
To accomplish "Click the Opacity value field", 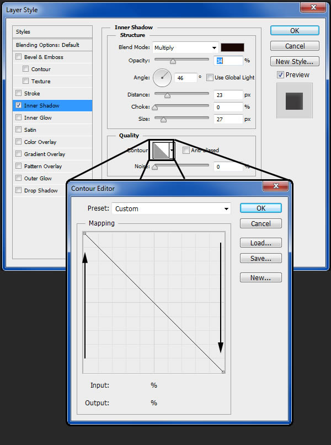I will click(228, 61).
